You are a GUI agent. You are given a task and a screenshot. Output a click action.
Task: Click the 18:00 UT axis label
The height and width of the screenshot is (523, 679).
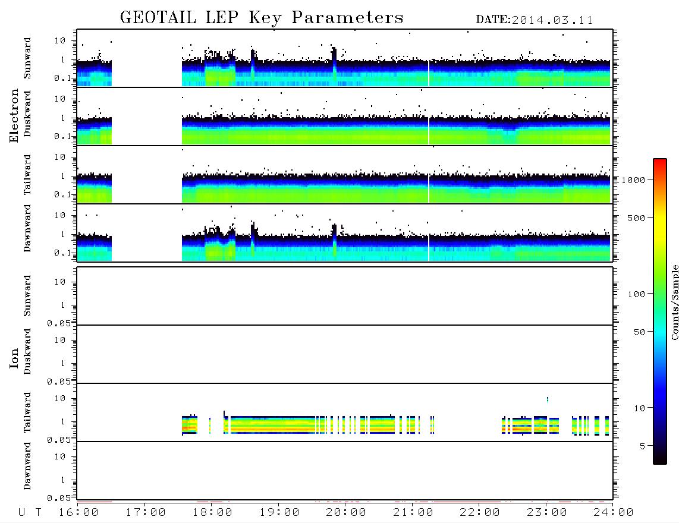click(x=212, y=512)
